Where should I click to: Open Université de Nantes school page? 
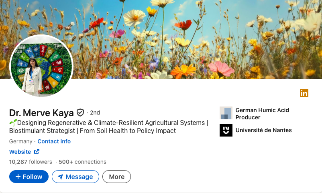263,130
